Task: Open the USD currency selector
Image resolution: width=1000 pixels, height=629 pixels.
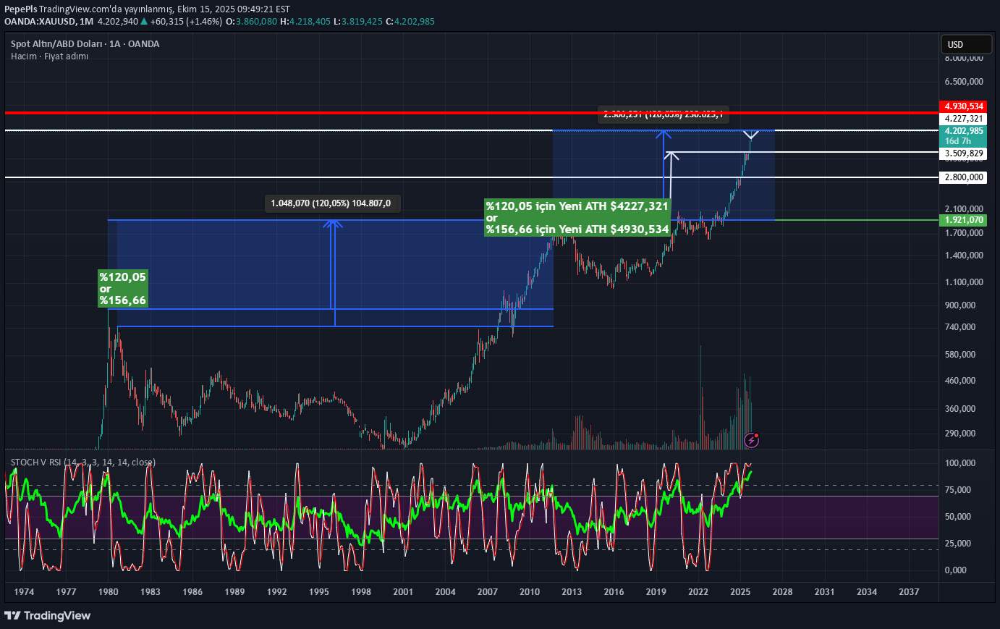Action: (965, 45)
